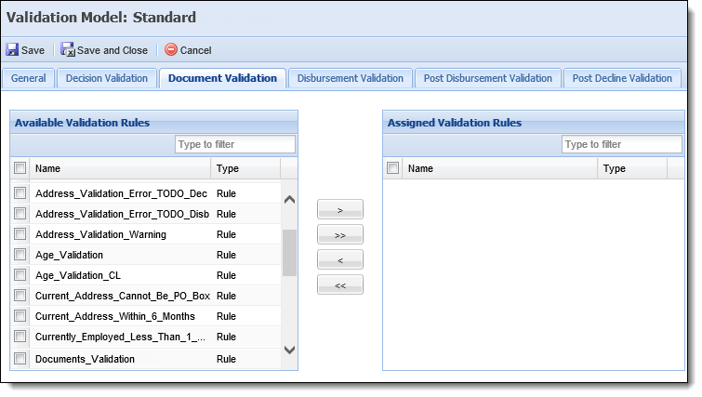Viewport: 702px width, 397px height.
Task: Switch to Decision Validation tab
Action: coord(107,78)
